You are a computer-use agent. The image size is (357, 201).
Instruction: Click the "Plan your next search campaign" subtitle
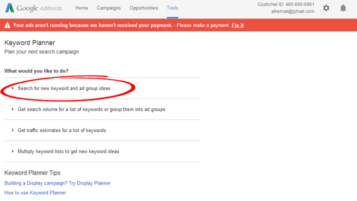tap(41, 51)
